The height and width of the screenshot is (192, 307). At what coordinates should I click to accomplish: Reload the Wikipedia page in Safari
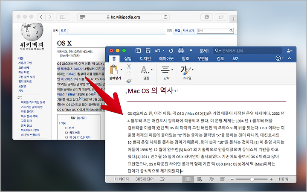tap(165, 17)
